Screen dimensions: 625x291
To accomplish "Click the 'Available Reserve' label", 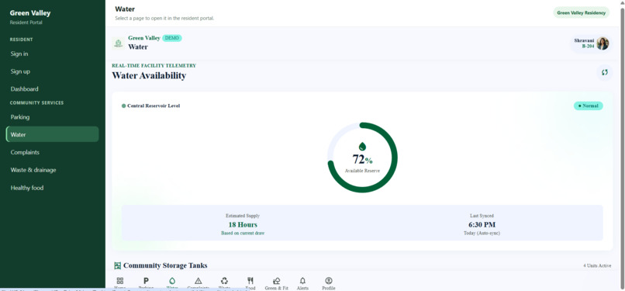I will 362,171.
